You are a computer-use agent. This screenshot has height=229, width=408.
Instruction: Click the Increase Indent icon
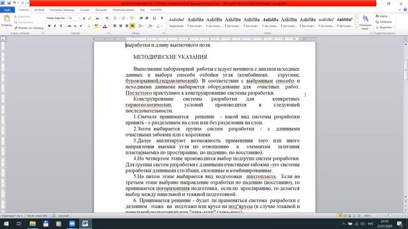click(x=147, y=18)
